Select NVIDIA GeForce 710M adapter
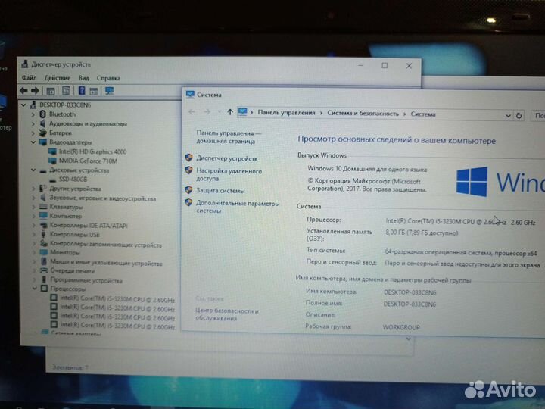Image resolution: width=545 pixels, height=409 pixels. [88, 161]
